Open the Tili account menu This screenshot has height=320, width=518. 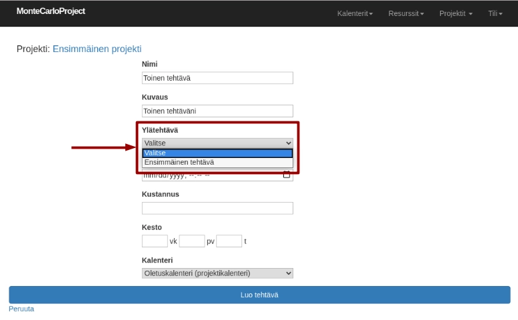pyautogui.click(x=495, y=14)
